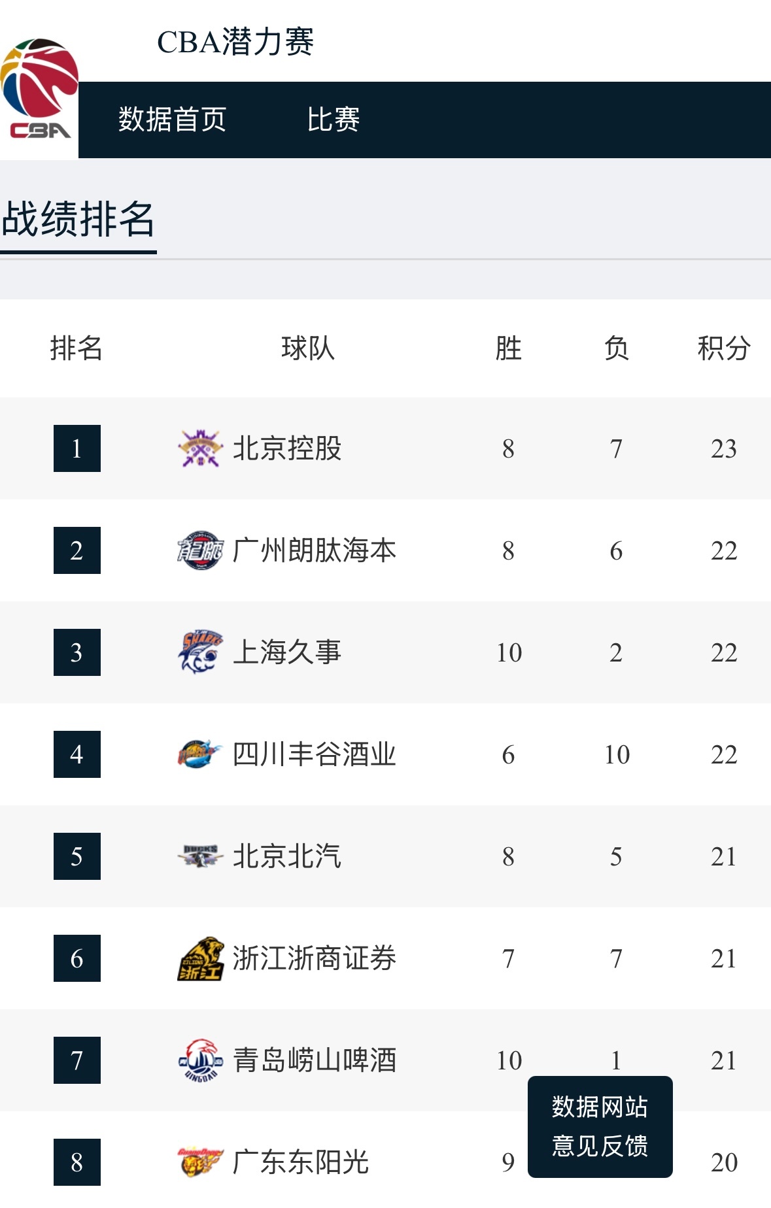This screenshot has width=771, height=1208.
Task: Click the 北京北汽 Ducks logo
Action: [200, 856]
